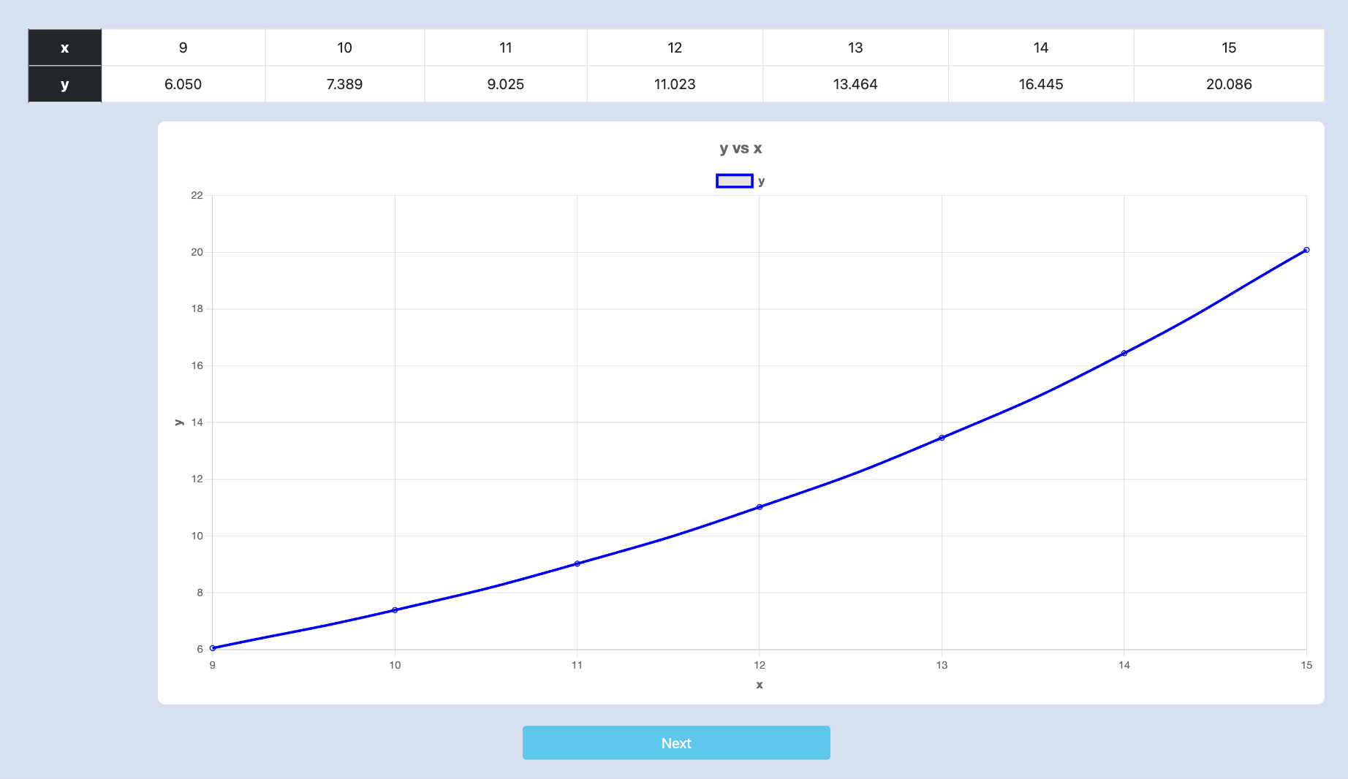
Task: Click the y value 7.389 cell
Action: pos(345,84)
